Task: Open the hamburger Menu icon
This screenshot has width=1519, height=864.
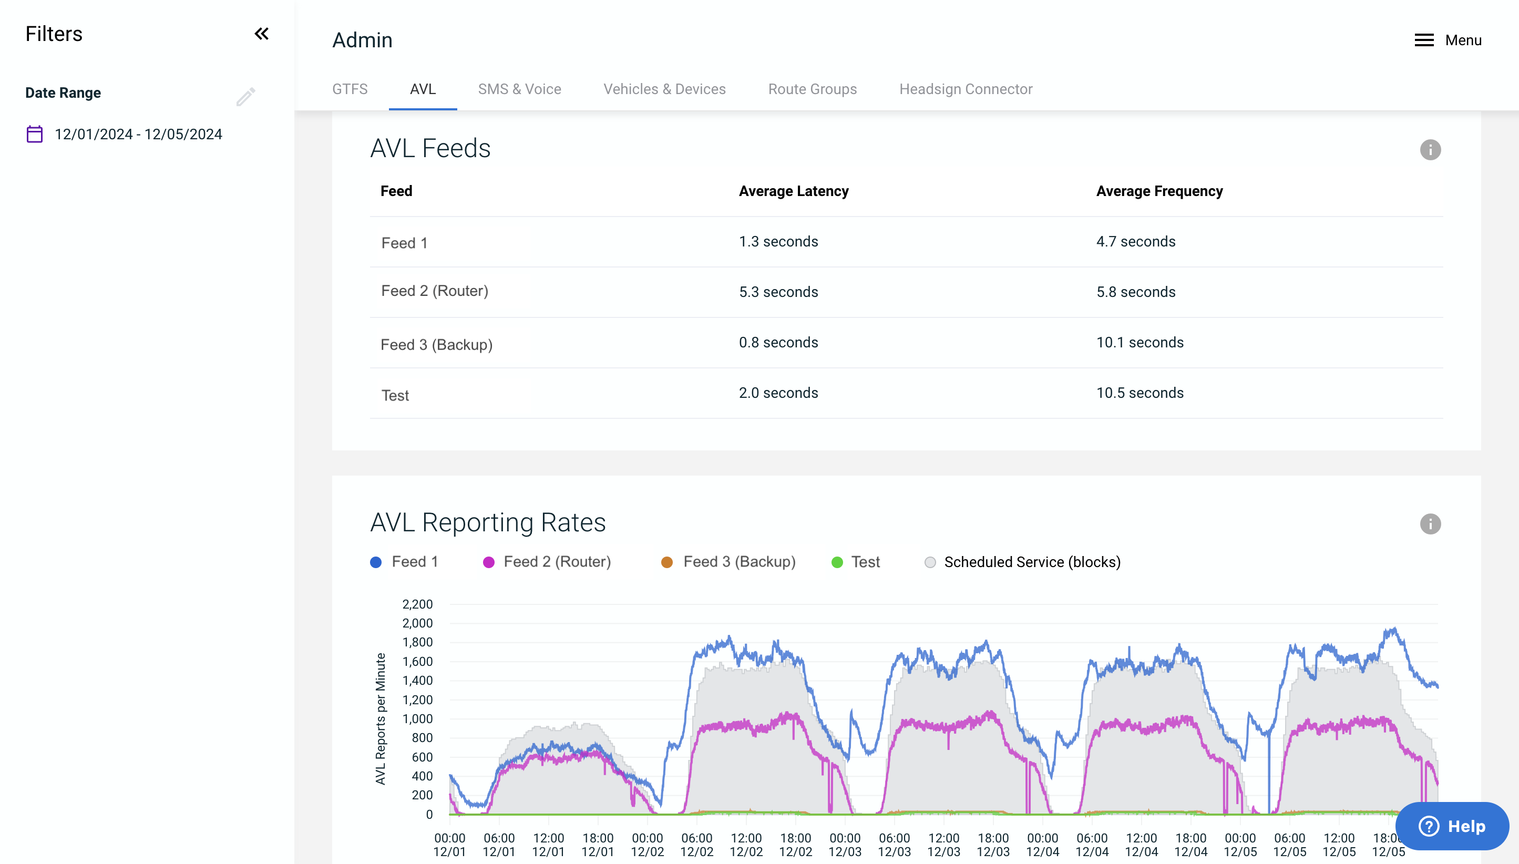Action: 1424,40
